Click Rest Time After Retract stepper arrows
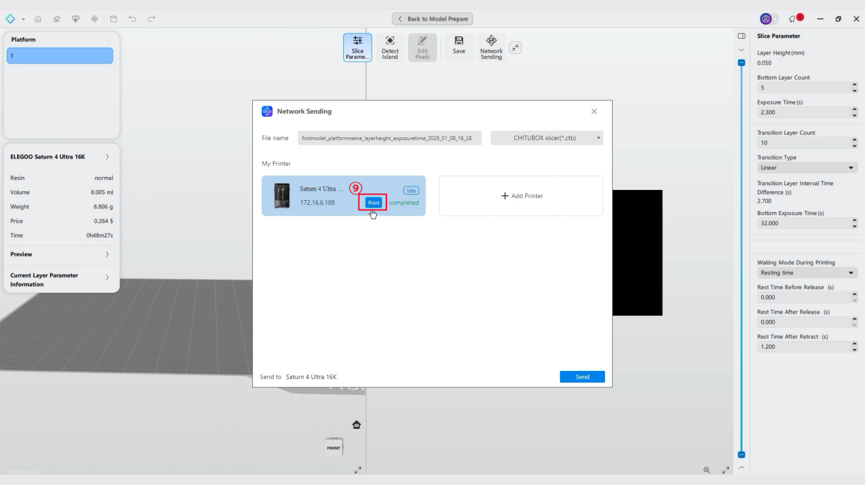Screen dimensions: 865x485 click(x=854, y=346)
